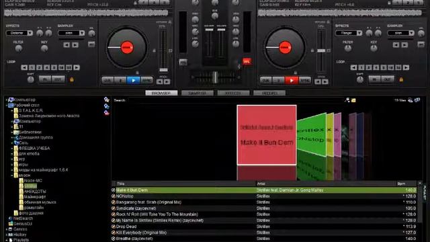The width and height of the screenshot is (430, 242).
Task: Record a sample on the left deck
Action: pyautogui.click(x=91, y=44)
